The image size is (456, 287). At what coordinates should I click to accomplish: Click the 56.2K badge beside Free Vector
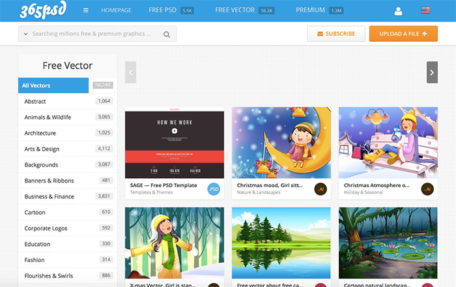tap(266, 11)
